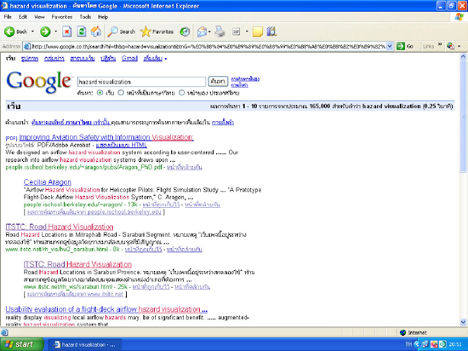This screenshot has width=468, height=351.
Task: Click the scrollbar up arrow
Action: click(463, 56)
